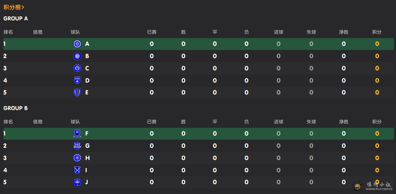Click team I's crossed shield icon

pos(77,170)
